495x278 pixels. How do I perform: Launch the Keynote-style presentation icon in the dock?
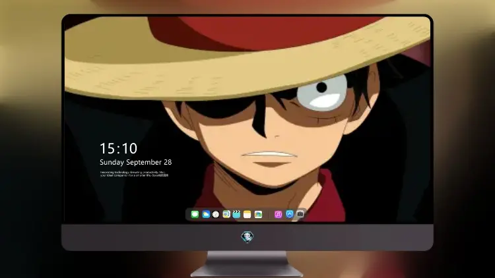click(226, 214)
